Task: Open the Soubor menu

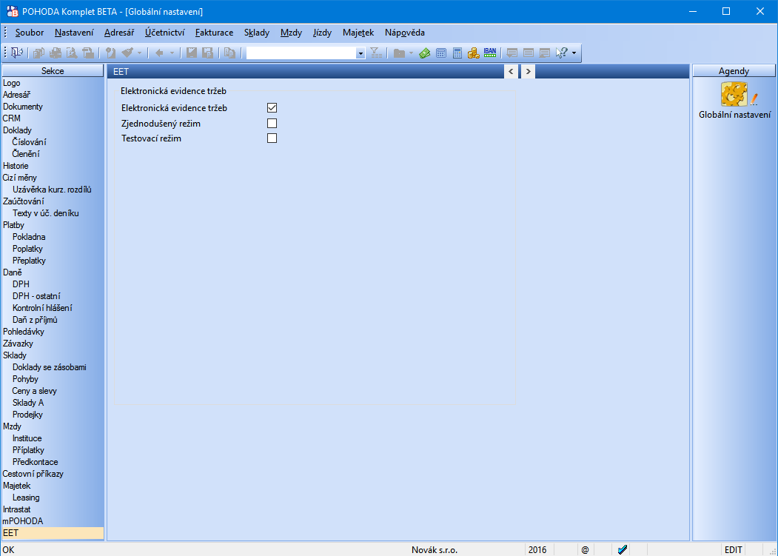Action: tap(30, 33)
